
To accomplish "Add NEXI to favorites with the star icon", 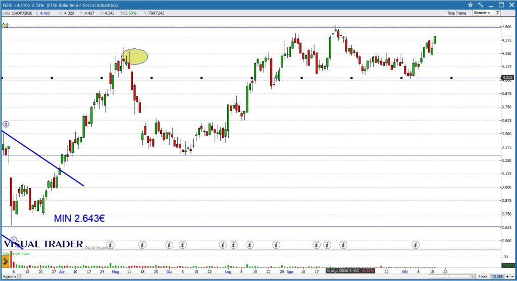I will point(471,5).
